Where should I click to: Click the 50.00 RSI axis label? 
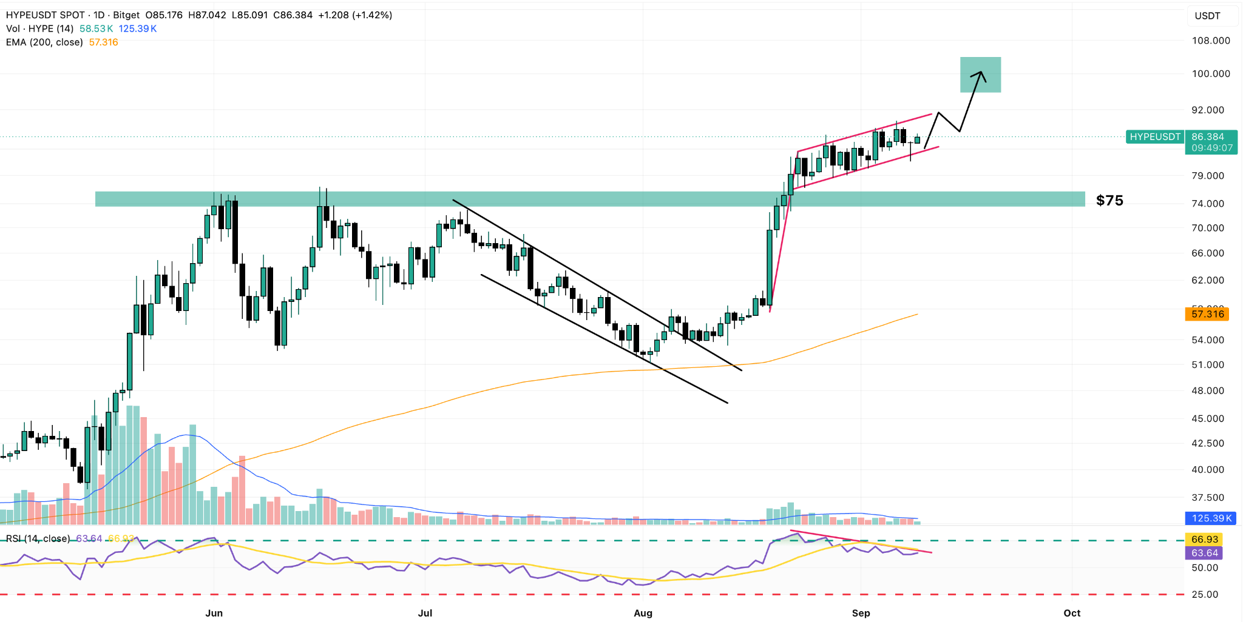click(x=1205, y=568)
